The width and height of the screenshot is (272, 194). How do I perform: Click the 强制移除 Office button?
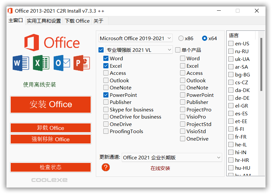pyautogui.click(x=51, y=139)
